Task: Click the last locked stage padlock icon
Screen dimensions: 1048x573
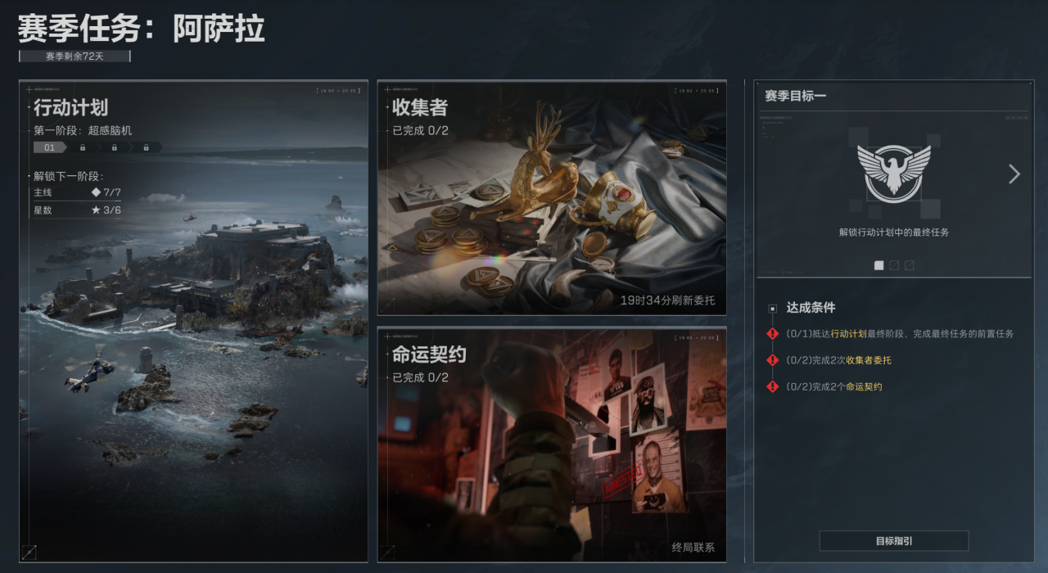Action: point(146,148)
